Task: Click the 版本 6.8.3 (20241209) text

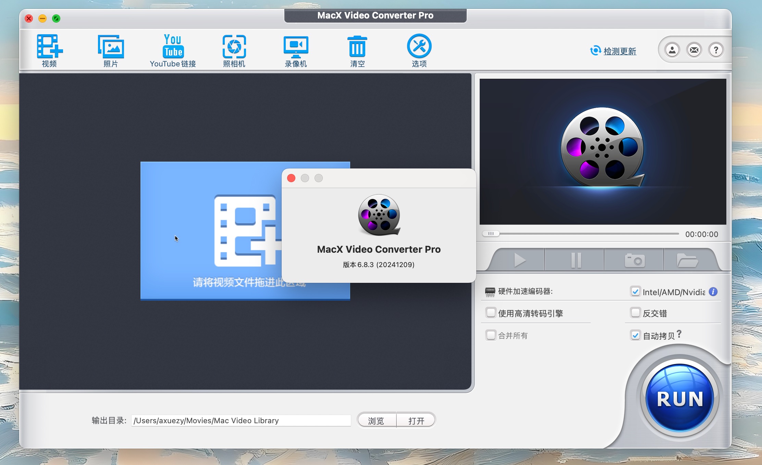Action: [379, 265]
